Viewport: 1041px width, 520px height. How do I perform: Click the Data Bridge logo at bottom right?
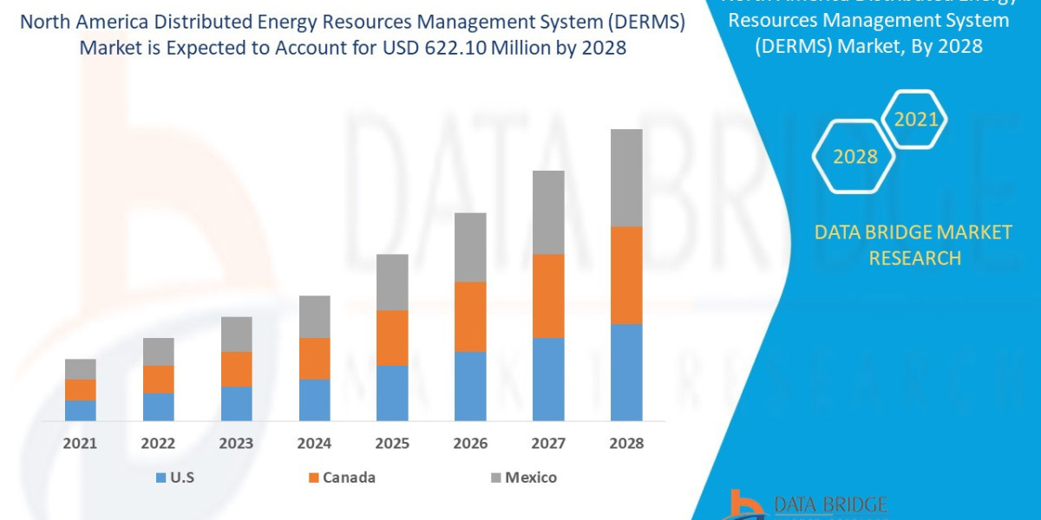[x=809, y=504]
